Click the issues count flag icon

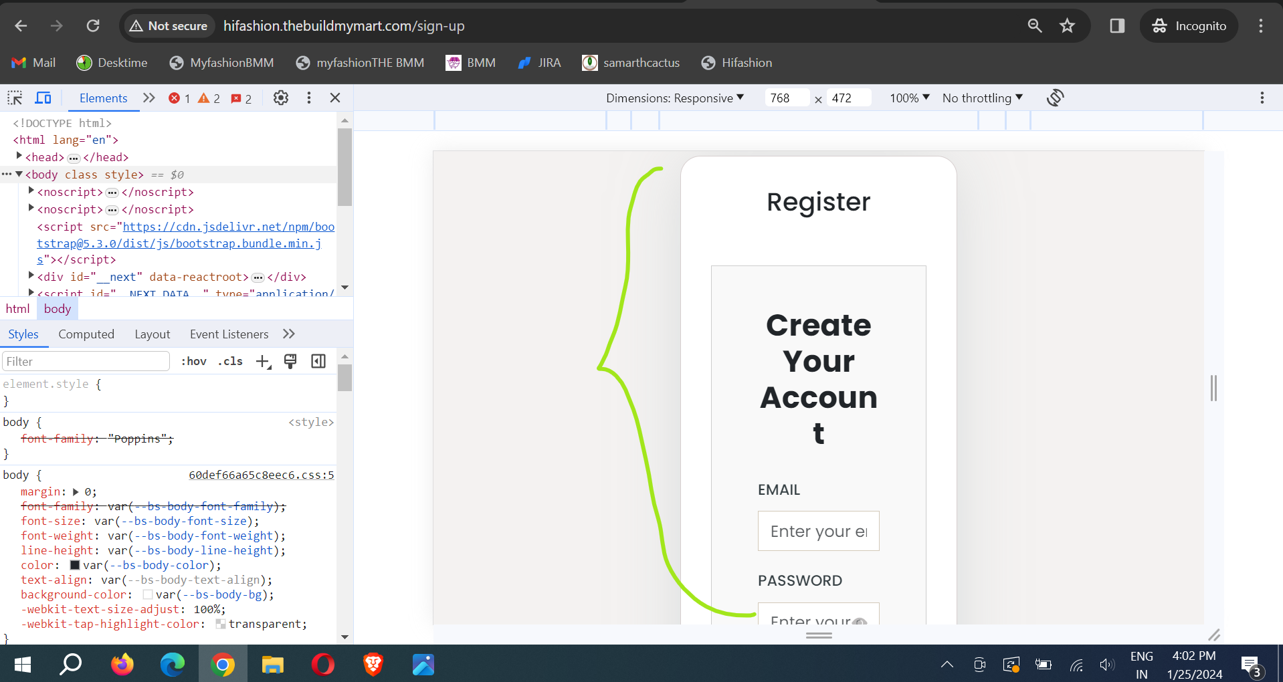241,98
